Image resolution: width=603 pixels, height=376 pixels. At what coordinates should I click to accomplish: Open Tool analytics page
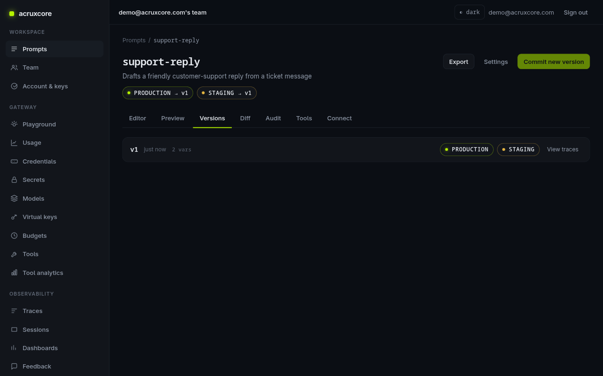pyautogui.click(x=55, y=273)
